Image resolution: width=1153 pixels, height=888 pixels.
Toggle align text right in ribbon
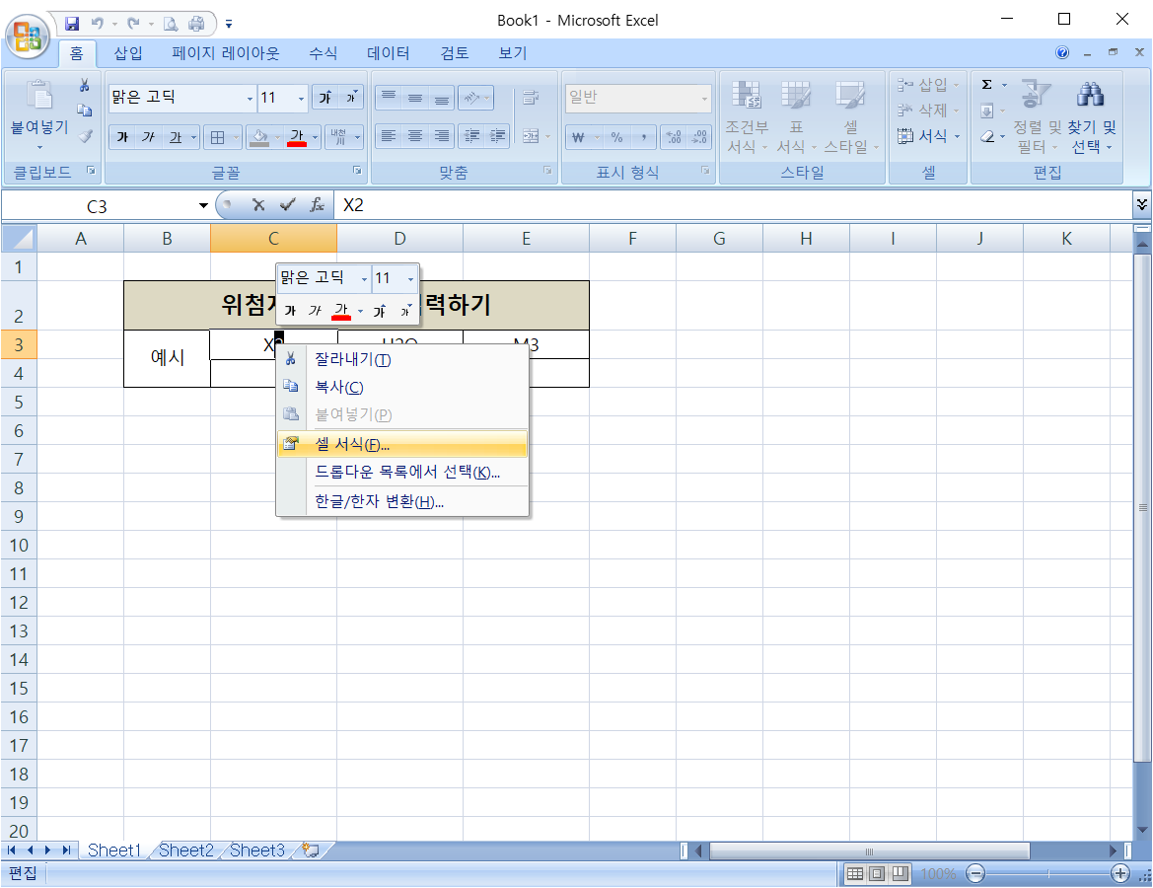[441, 136]
